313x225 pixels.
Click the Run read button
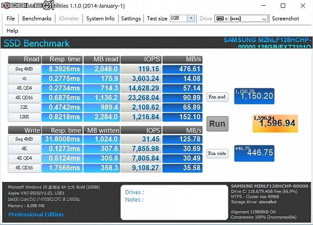click(x=217, y=97)
